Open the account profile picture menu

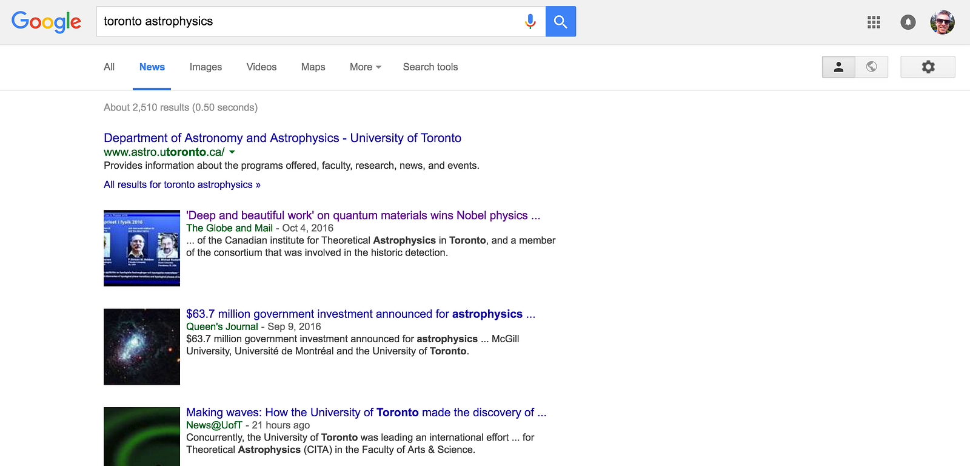(x=943, y=22)
